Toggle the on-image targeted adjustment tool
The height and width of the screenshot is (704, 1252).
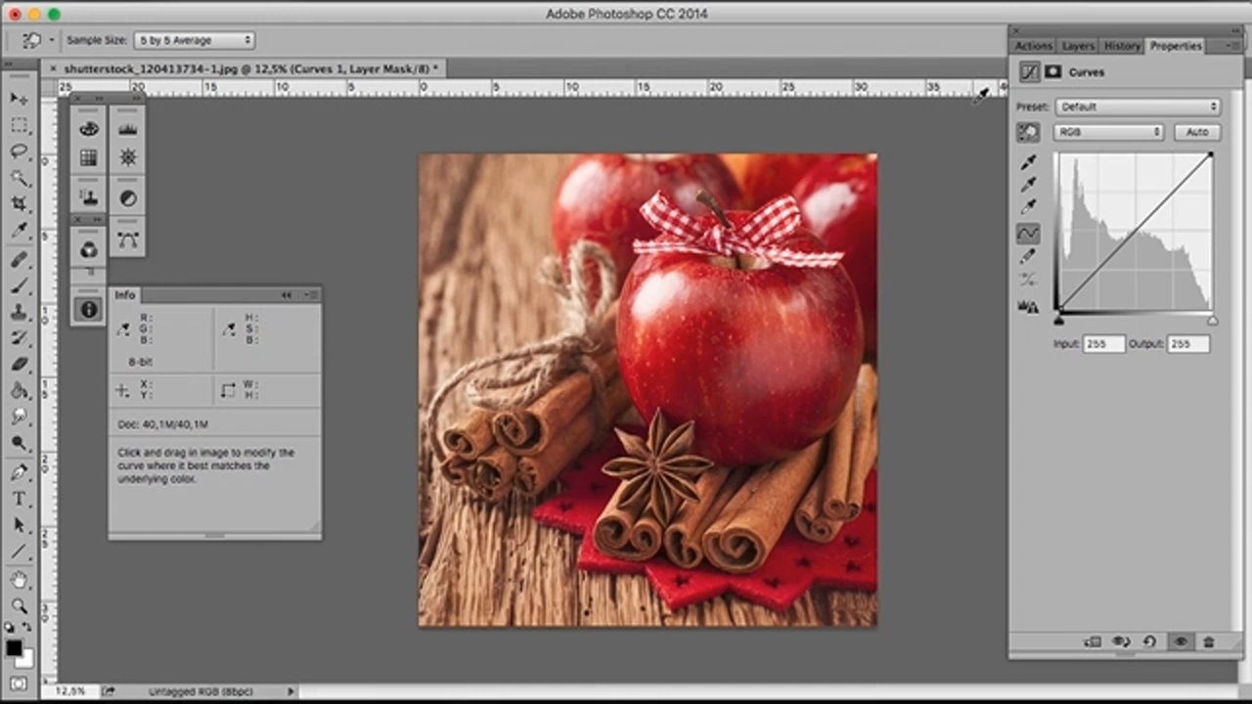click(1028, 132)
